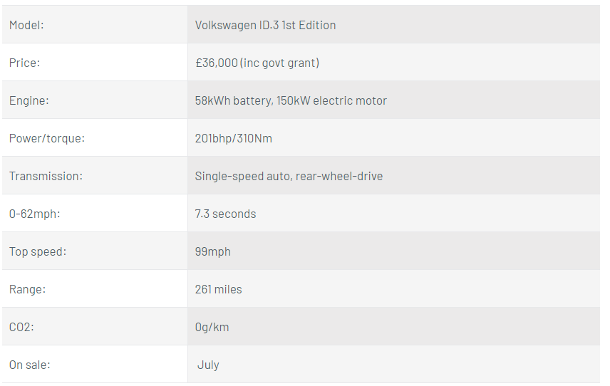The width and height of the screenshot is (610, 386).
Task: Select the 'Volkswagen ID.3 1st Edition' text
Action: 265,25
